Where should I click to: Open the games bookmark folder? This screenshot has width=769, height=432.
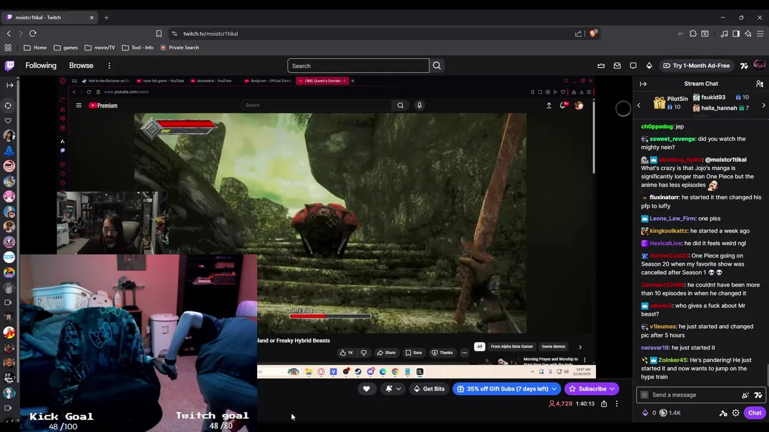point(65,47)
